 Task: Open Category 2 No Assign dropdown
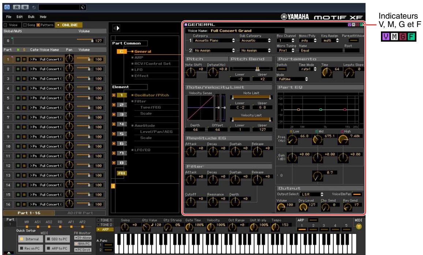214,50
